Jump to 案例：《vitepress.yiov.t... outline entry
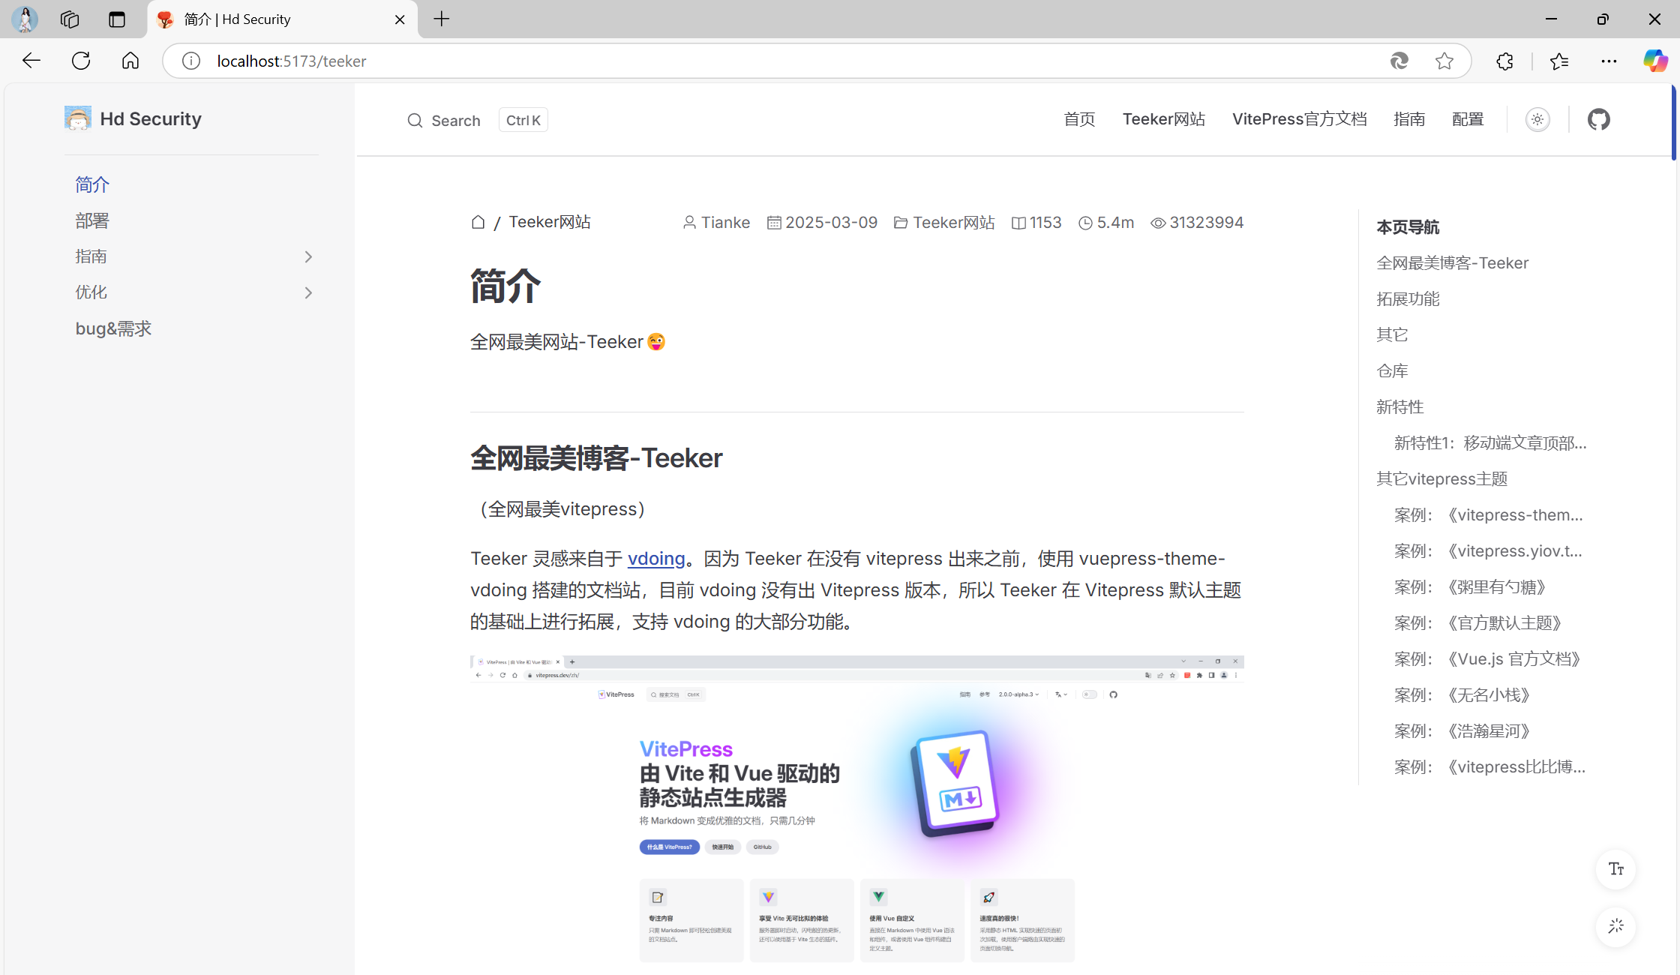 tap(1489, 550)
